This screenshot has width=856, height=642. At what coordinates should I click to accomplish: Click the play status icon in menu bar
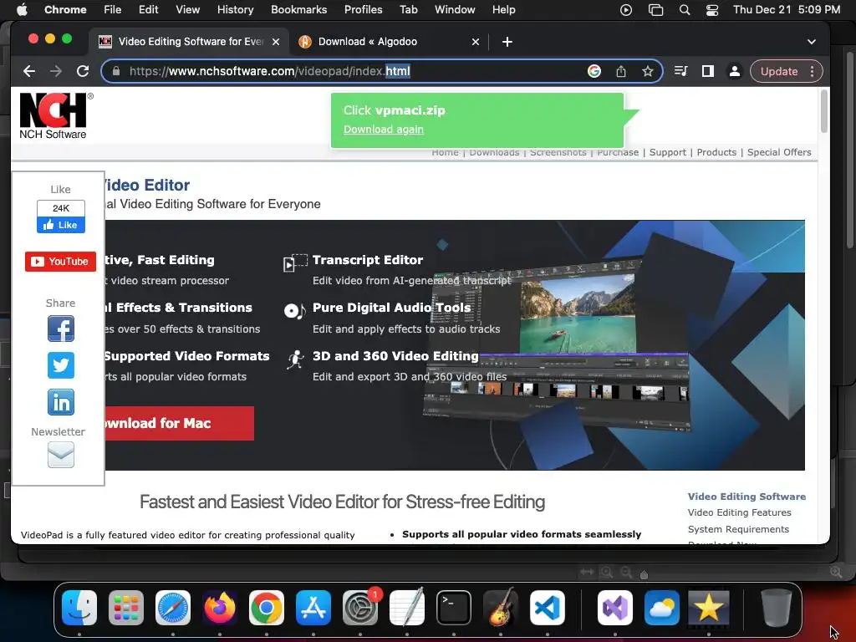point(626,10)
